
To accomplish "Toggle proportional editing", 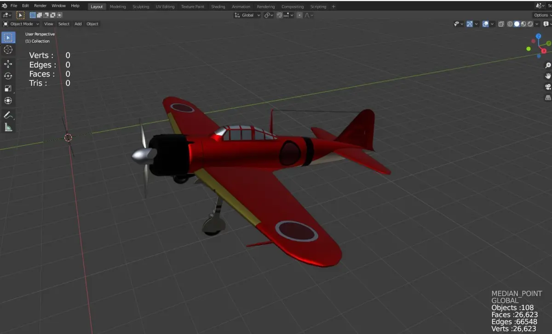I will tap(299, 15).
